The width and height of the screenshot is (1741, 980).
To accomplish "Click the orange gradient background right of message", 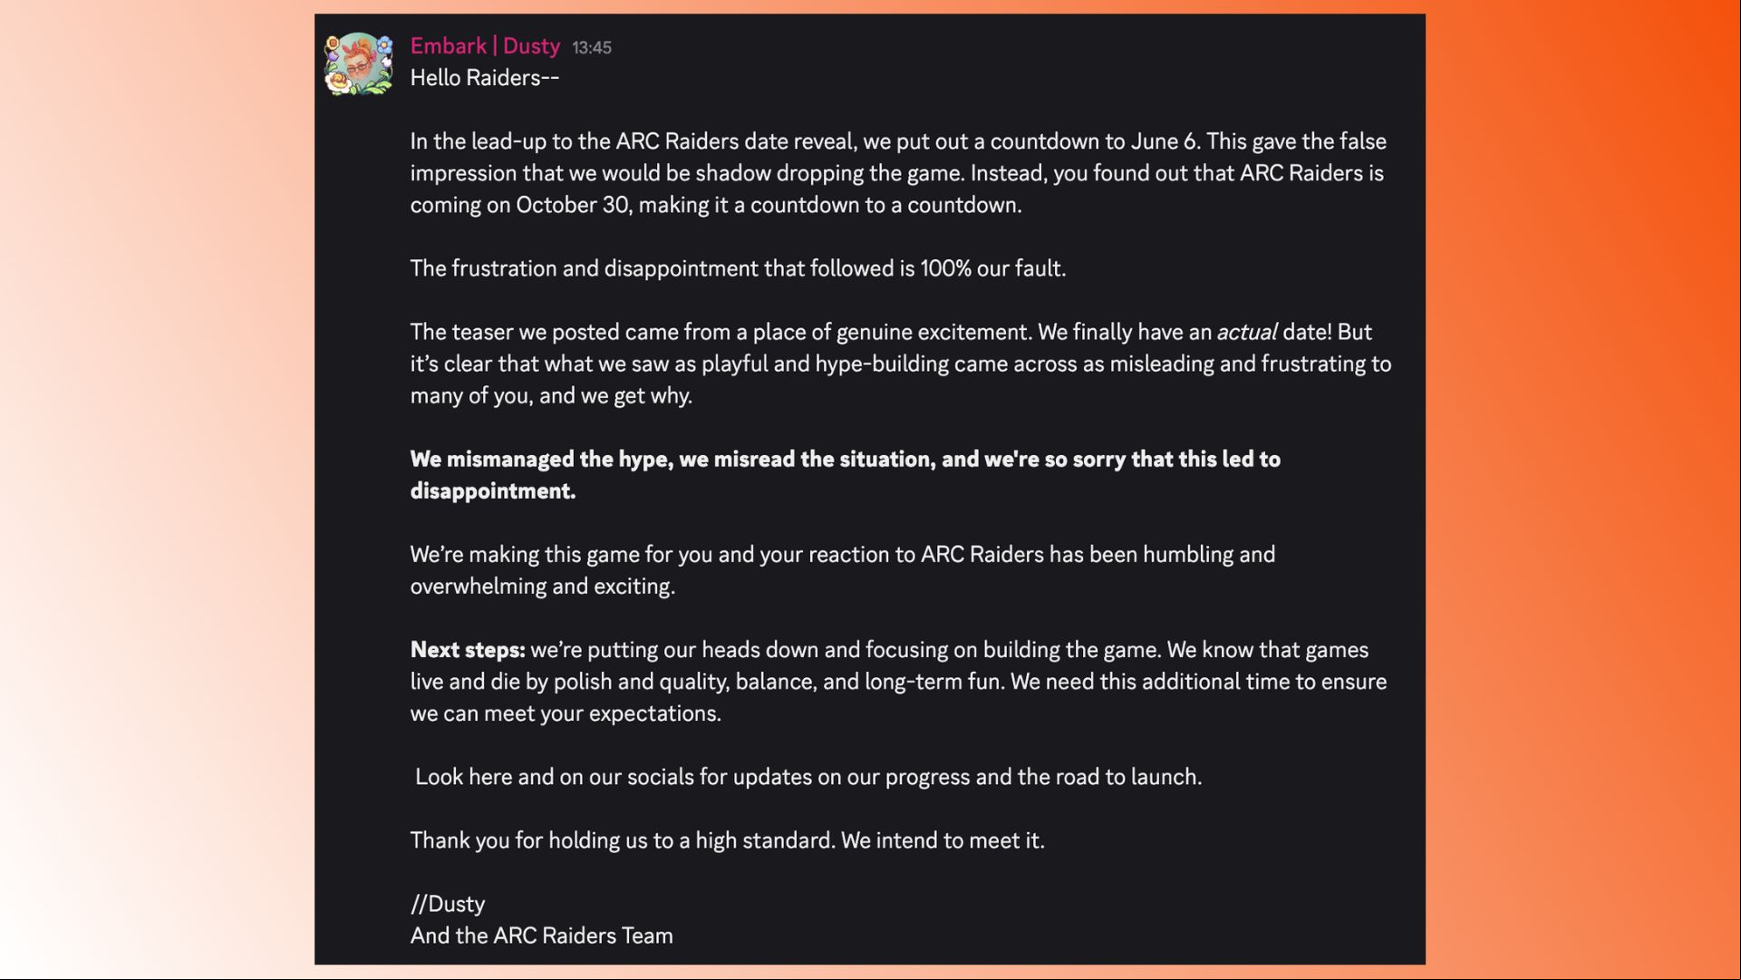I will click(1581, 490).
